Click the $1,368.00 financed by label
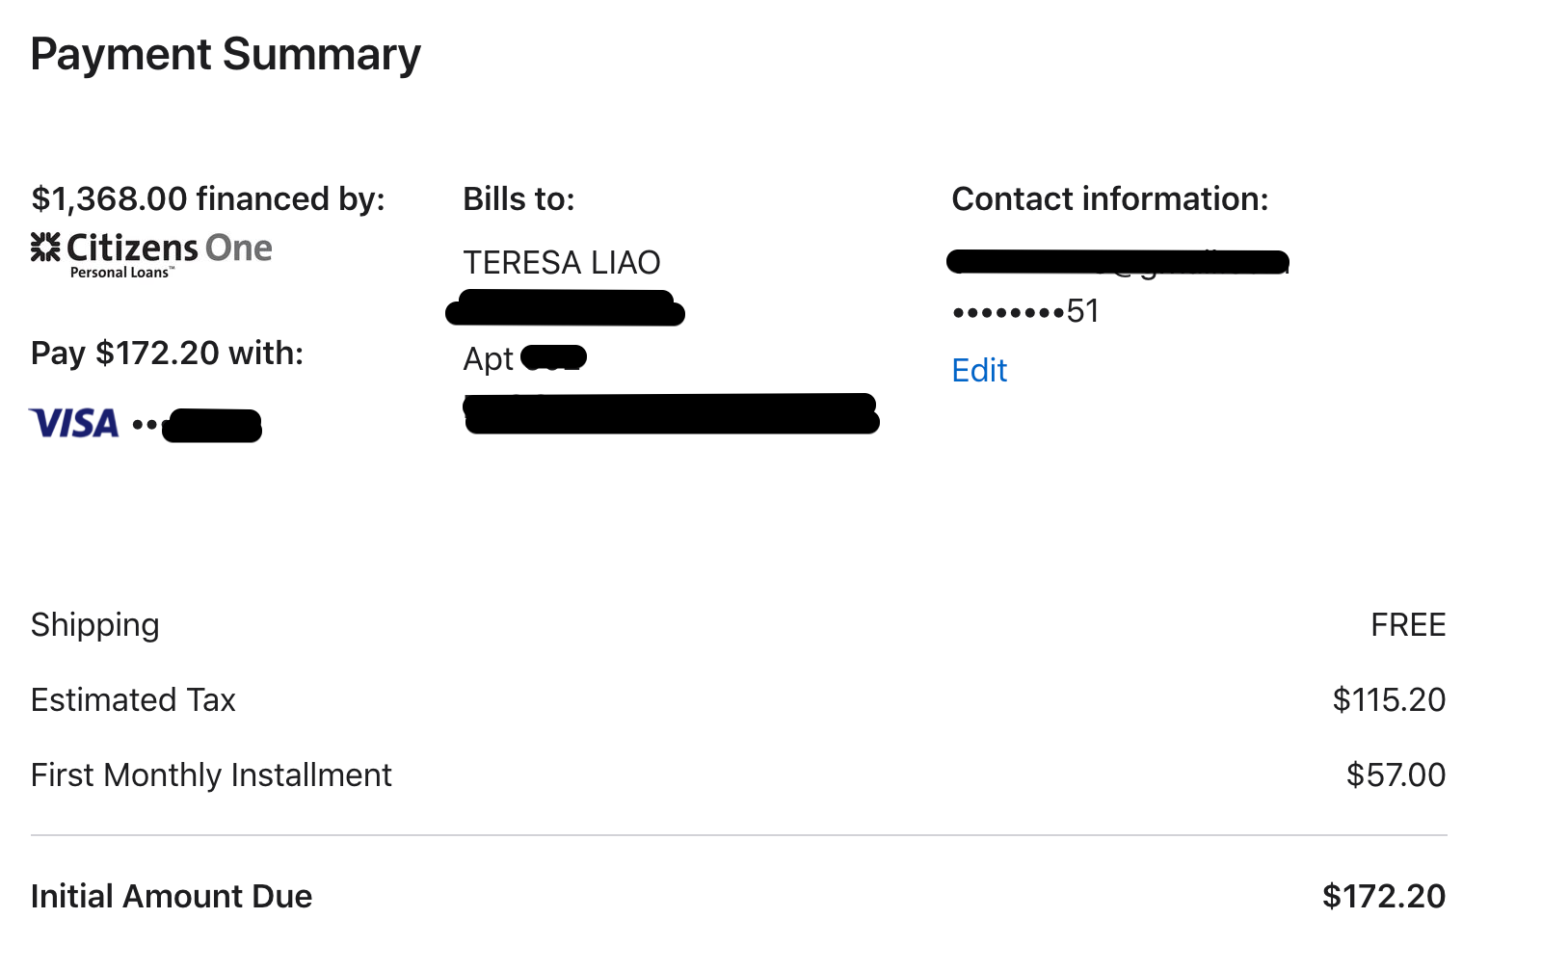Image resolution: width=1542 pixels, height=971 pixels. tap(208, 198)
